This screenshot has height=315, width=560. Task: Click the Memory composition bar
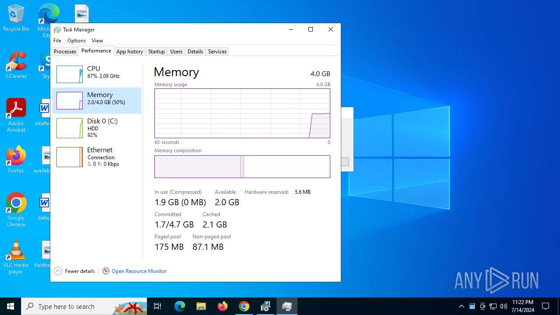pyautogui.click(x=242, y=167)
